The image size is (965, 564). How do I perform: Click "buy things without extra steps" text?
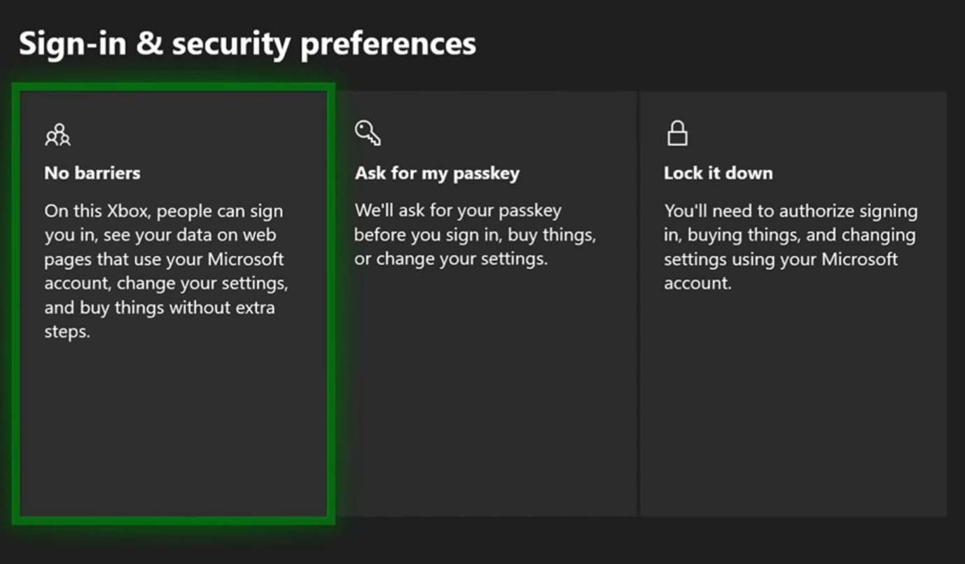click(160, 319)
